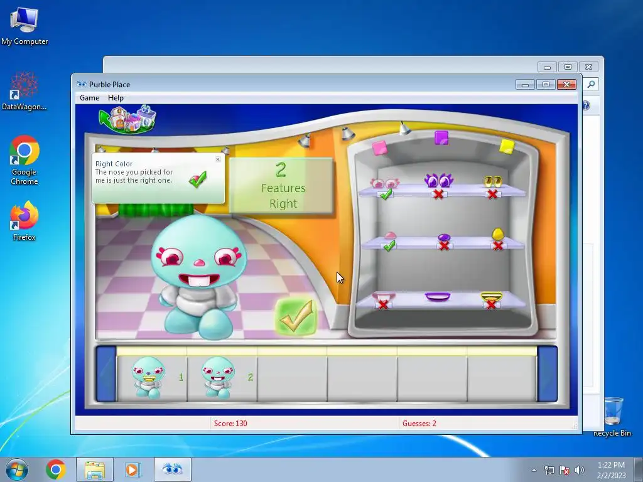Launch Chrome from the taskbar
This screenshot has width=643, height=482.
[x=56, y=469]
